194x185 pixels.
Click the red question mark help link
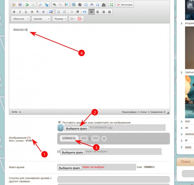[29, 138]
